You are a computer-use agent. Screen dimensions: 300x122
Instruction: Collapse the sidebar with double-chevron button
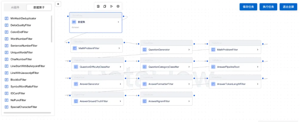point(58,4)
